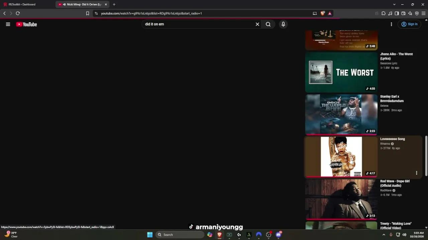
Task: Open Brave Rewards triangle icon
Action: pyautogui.click(x=330, y=13)
